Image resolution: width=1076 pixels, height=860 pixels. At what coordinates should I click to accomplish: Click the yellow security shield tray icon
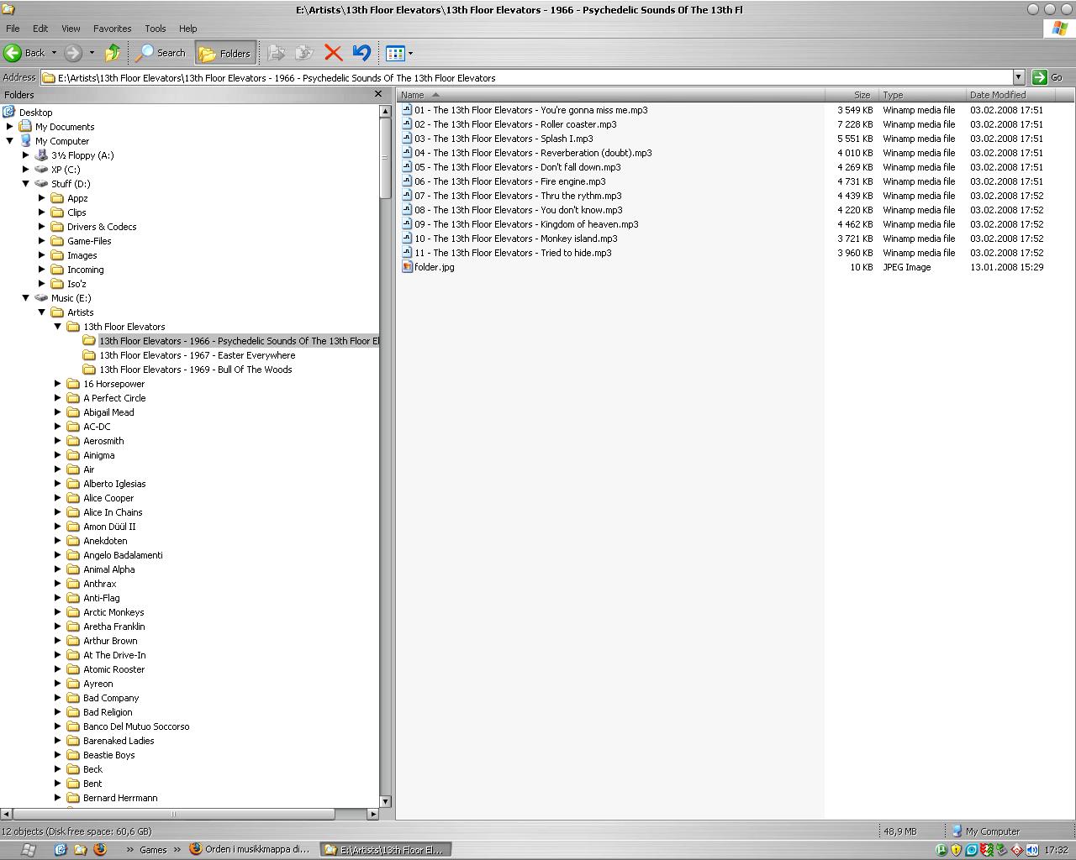coord(956,850)
